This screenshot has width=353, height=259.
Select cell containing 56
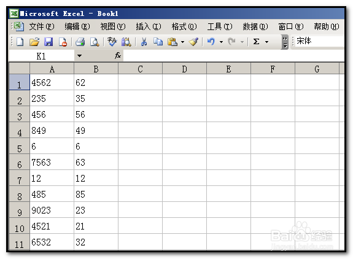96,114
